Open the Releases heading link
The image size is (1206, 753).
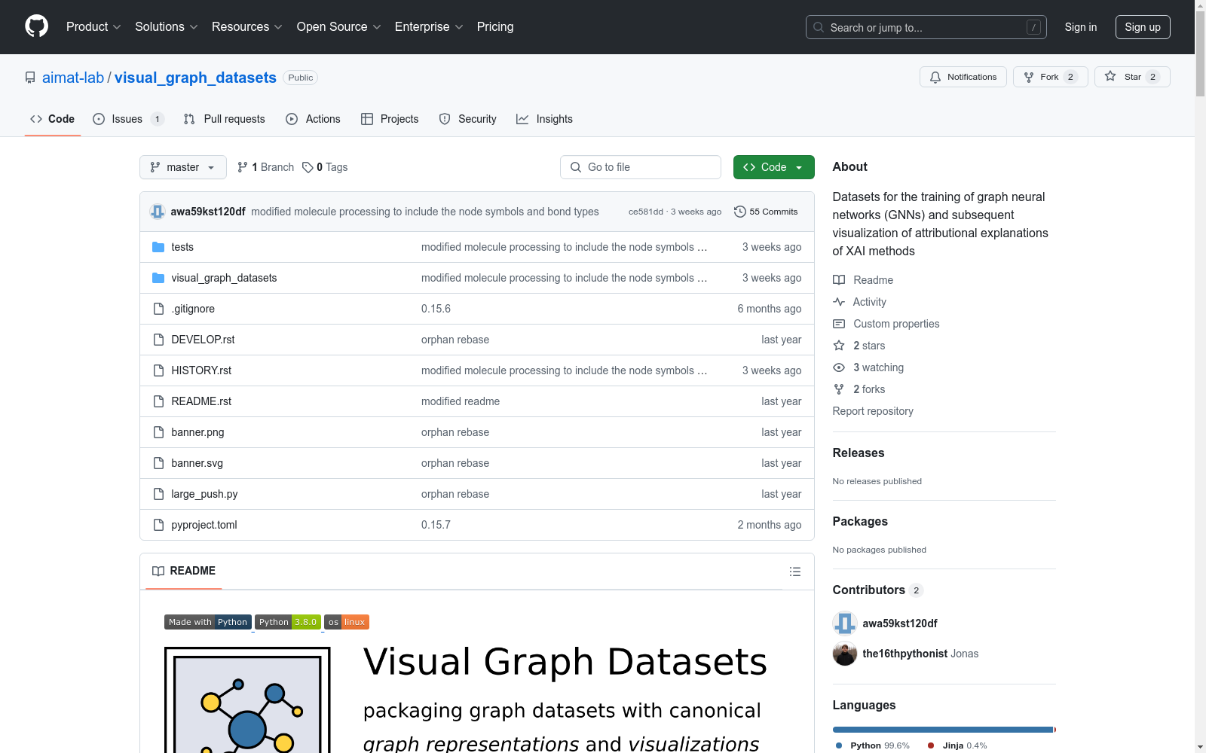859,453
